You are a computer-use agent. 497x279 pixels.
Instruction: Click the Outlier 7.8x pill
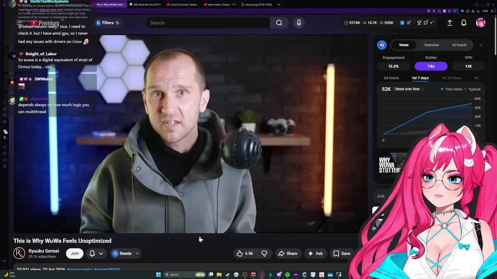click(x=431, y=66)
